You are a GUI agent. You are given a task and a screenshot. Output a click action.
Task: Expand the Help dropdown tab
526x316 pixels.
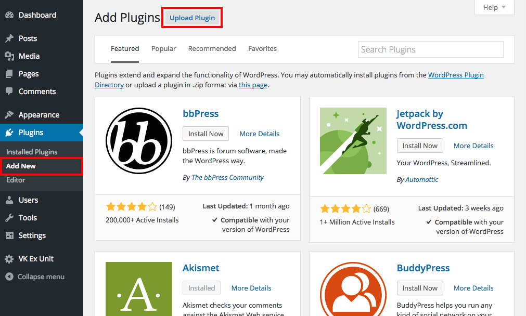[494, 7]
